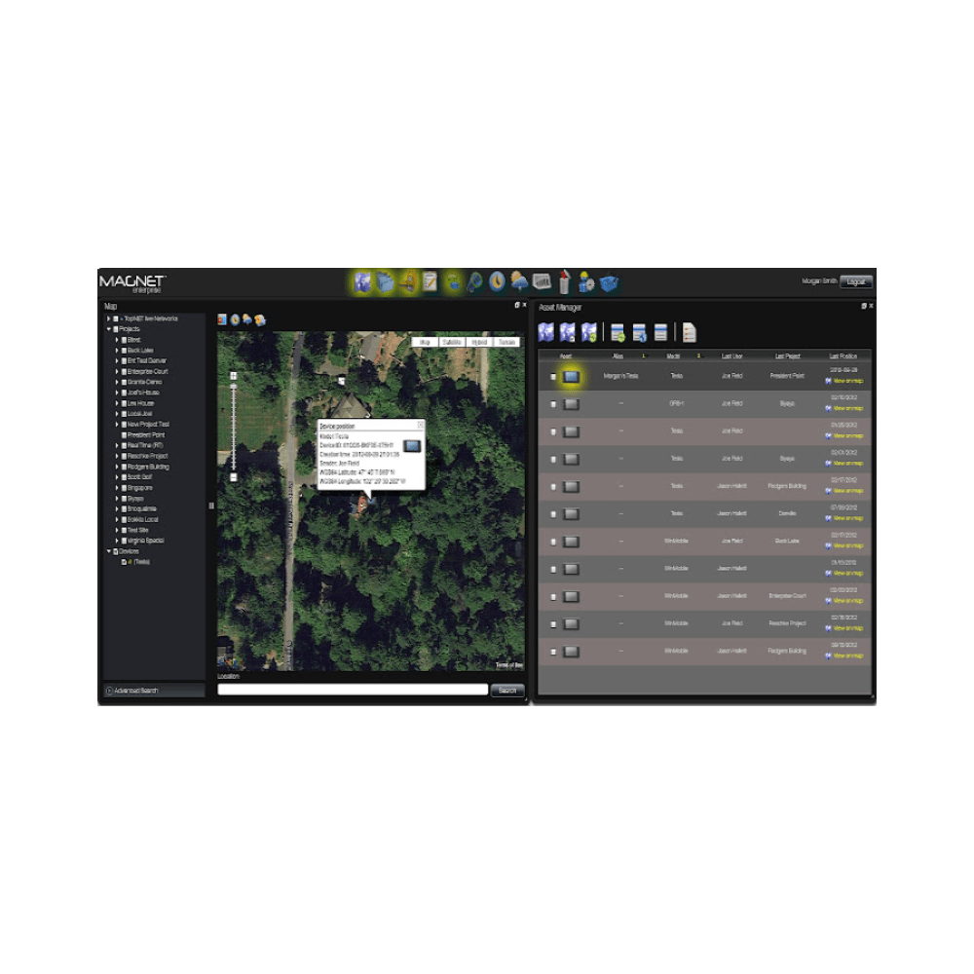Click the zoom out minus button on map

coord(234,477)
